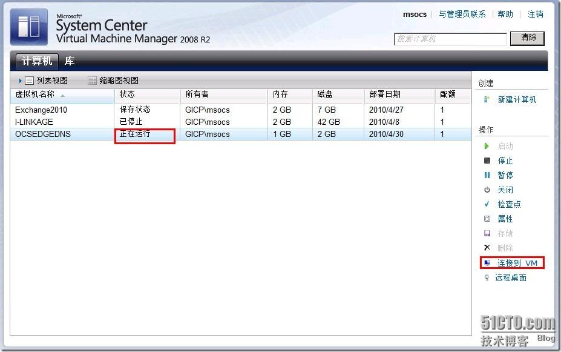Image resolution: width=561 pixels, height=352 pixels.
Task: Click the 已停止 status cell
Action: 131,122
